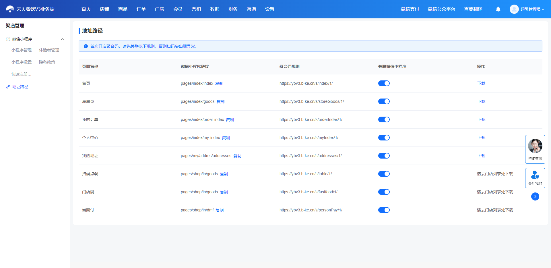Toggle off 首页 mini-program association

click(x=384, y=83)
